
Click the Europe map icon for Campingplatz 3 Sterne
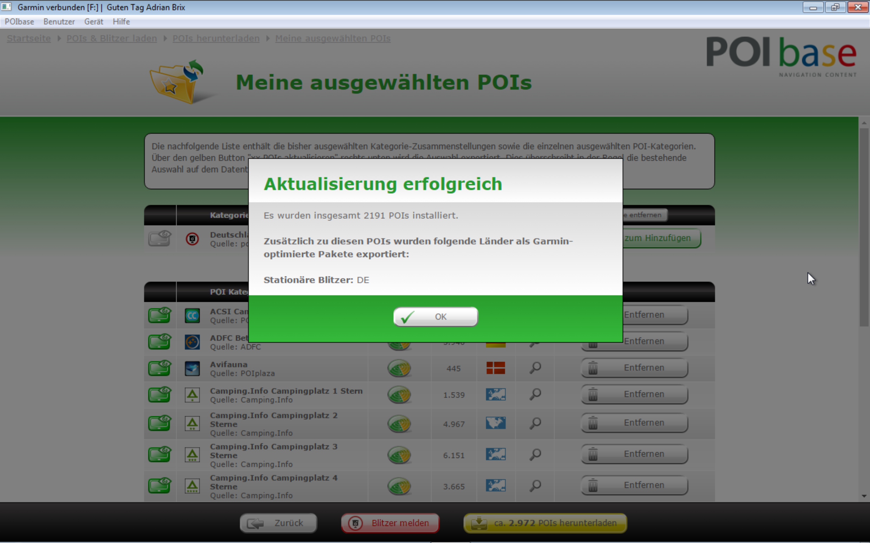[495, 454]
